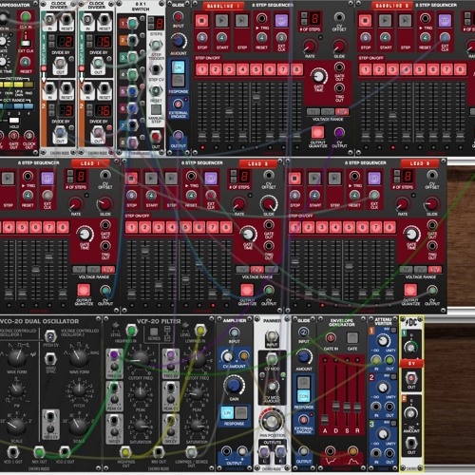Click top-row Glide module INPUT jack
Screen dimensions: 475x475
(179, 17)
